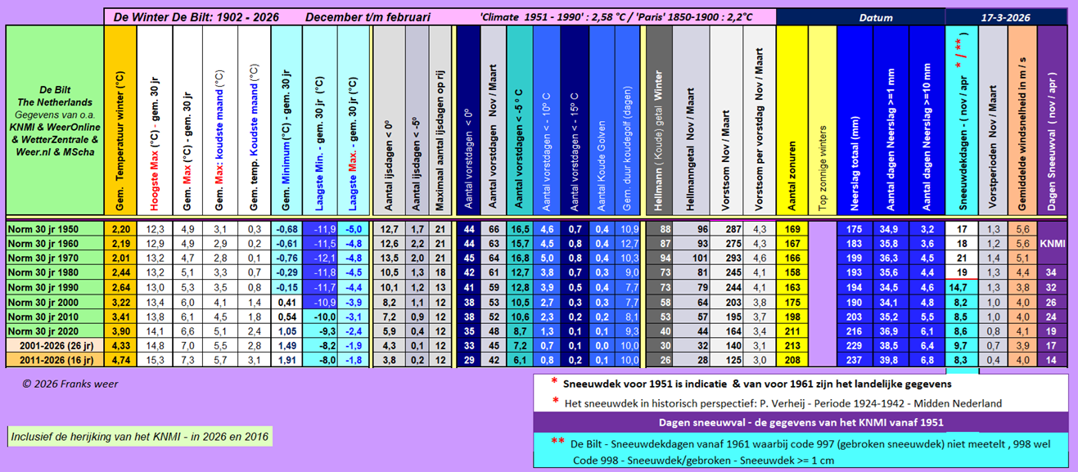Click the temperature value 4,74
Image resolution: width=1078 pixels, height=472 pixels.
click(x=120, y=359)
